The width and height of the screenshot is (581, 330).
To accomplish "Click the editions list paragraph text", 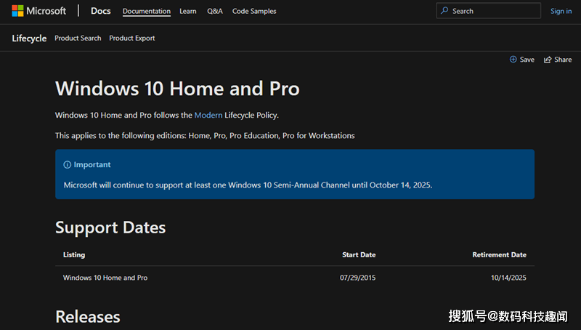I will coord(205,136).
